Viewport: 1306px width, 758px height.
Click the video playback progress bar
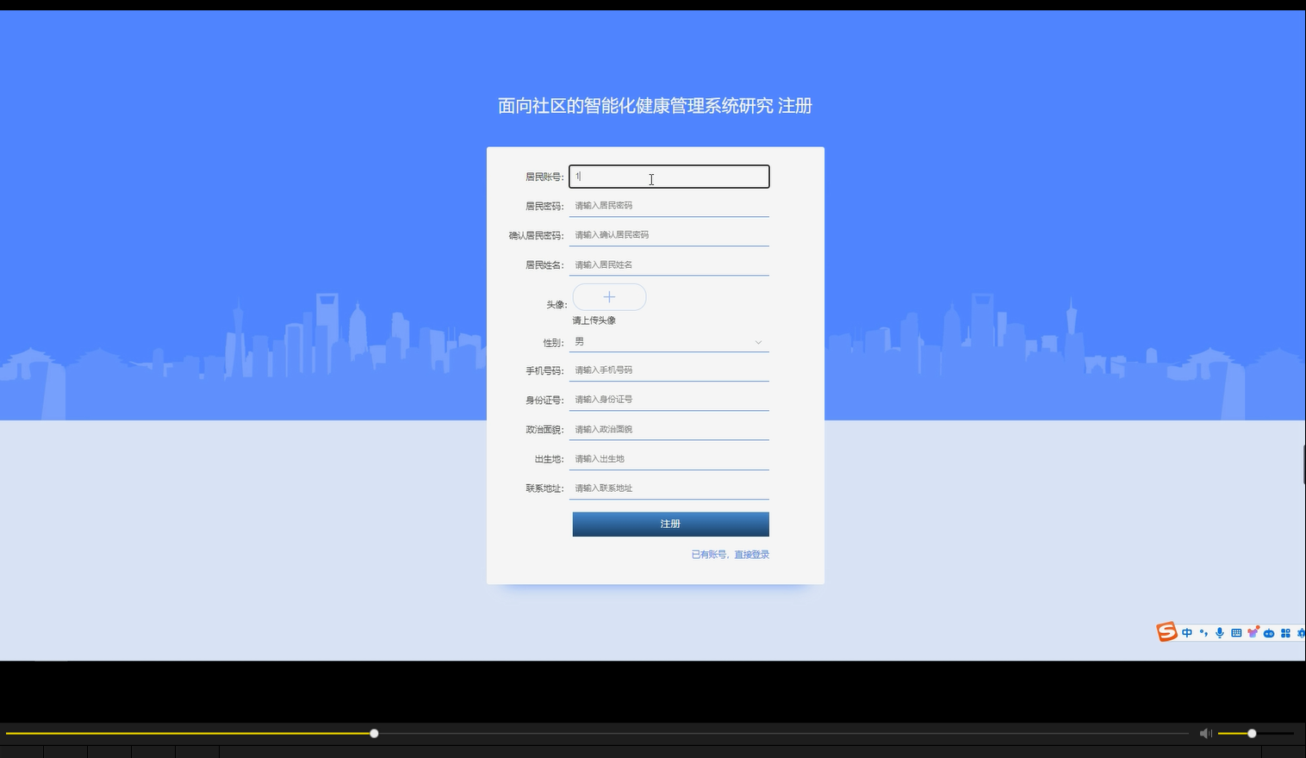point(597,733)
